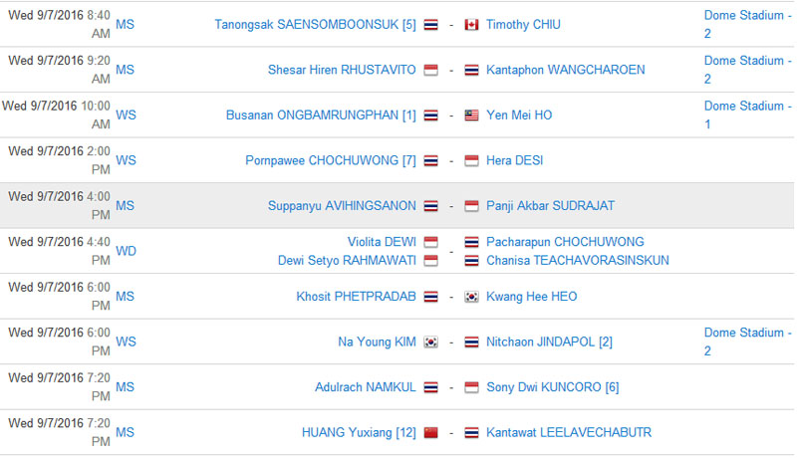Click Indonesia flag beside Sony Dwi KUNCORO
797x458 pixels.
[x=471, y=387]
